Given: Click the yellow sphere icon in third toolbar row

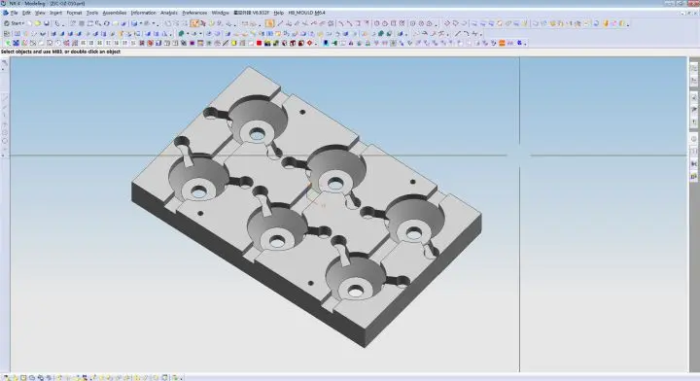Looking at the screenshot, I should coord(234,44).
